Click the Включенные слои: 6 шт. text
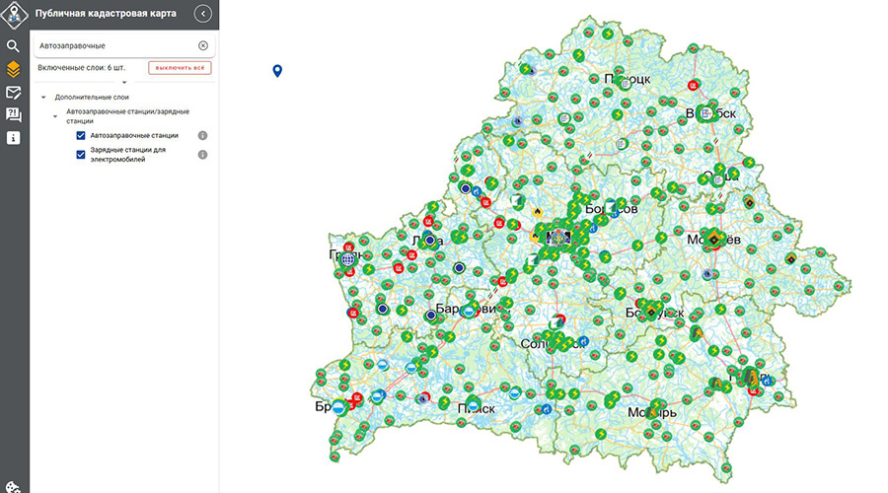 (82, 68)
